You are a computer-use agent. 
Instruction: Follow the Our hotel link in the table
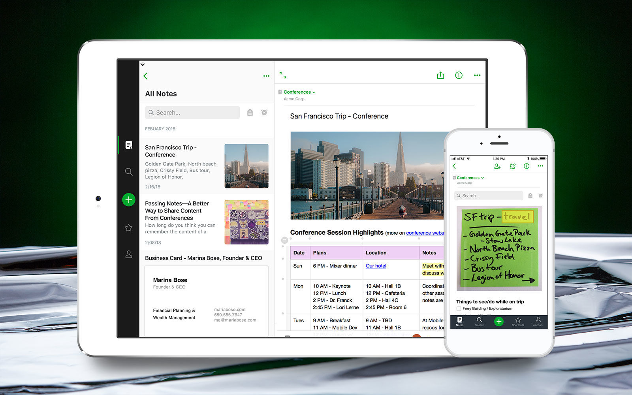376,265
